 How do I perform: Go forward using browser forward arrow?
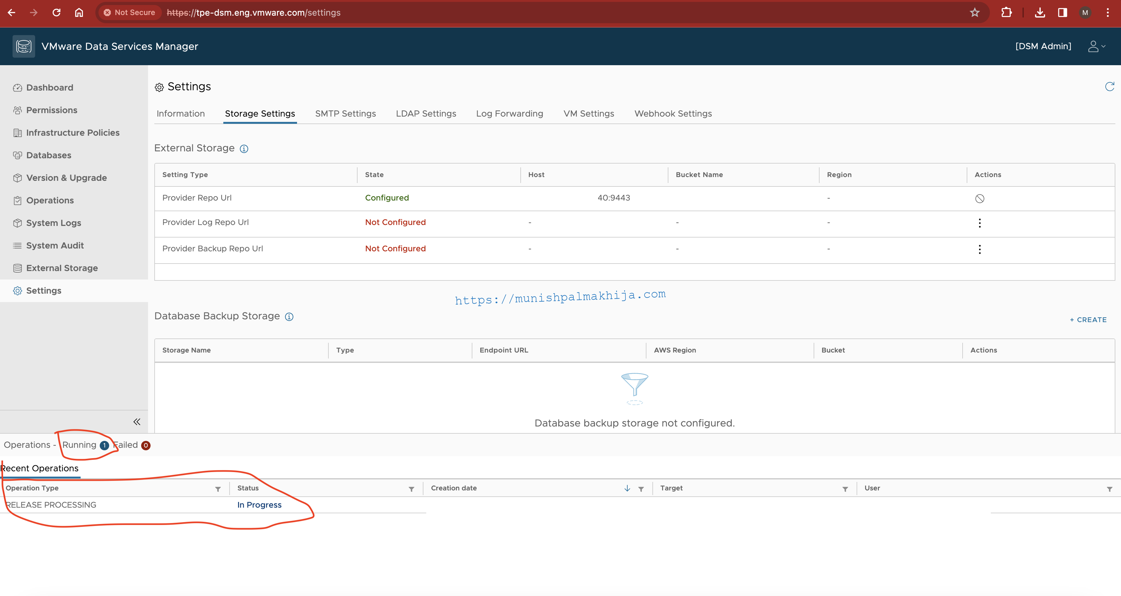(34, 13)
